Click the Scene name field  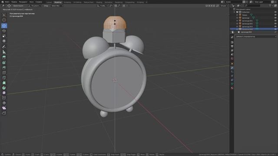coord(234,2)
